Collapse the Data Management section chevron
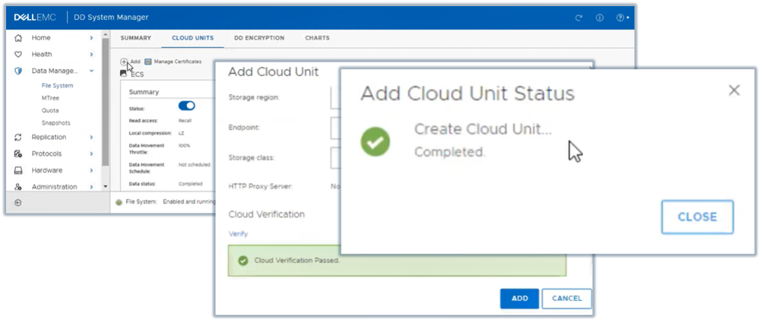762x323 pixels. pos(91,70)
